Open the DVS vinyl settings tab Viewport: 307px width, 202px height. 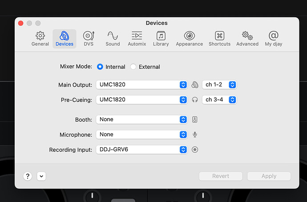89,39
